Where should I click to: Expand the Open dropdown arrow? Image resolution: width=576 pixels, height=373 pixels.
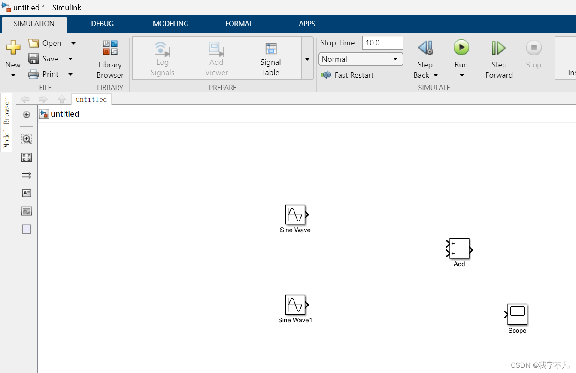(x=73, y=43)
